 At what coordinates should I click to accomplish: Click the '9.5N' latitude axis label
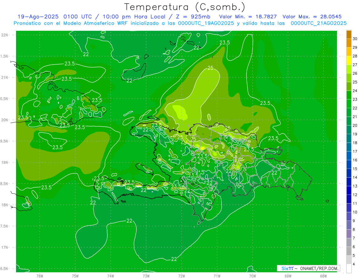point(5,141)
